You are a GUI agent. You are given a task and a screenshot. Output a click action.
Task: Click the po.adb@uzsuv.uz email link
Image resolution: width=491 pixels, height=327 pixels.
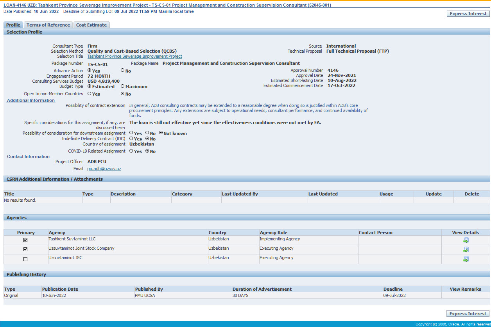click(x=104, y=169)
